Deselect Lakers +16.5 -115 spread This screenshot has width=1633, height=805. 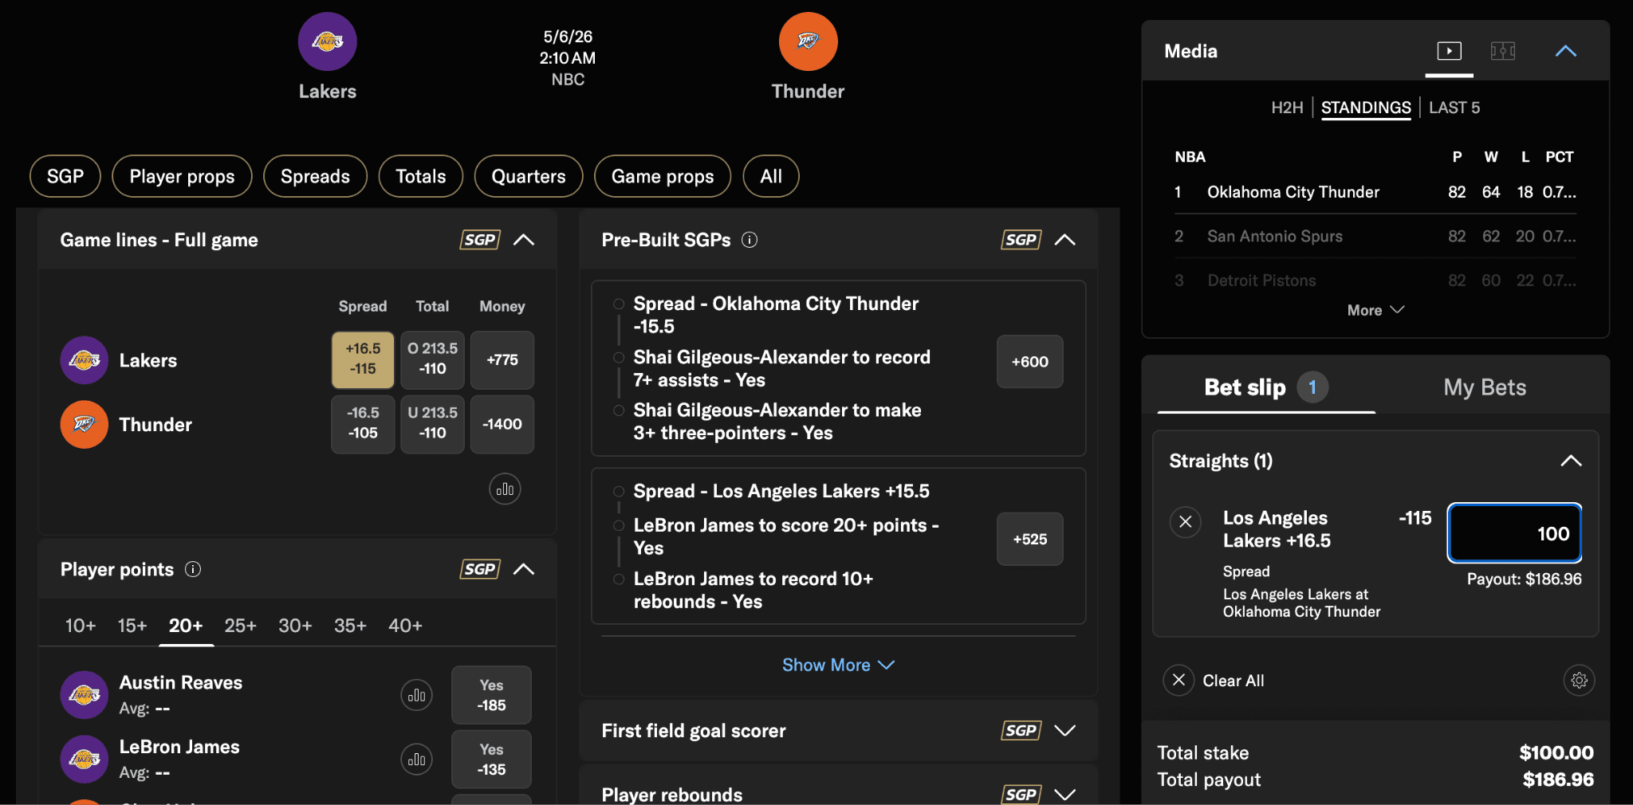(x=363, y=359)
